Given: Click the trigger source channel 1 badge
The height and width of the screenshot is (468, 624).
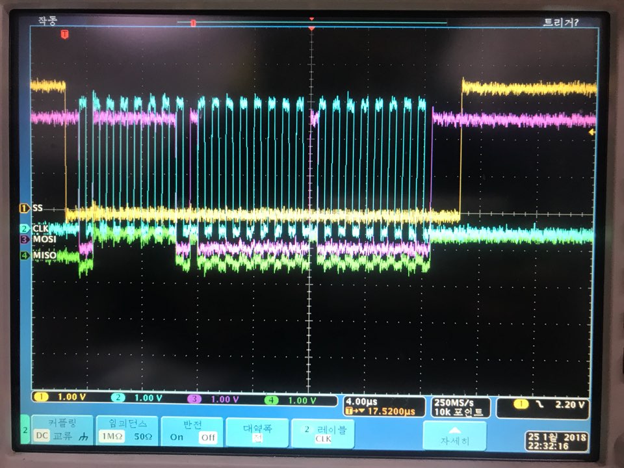Looking at the screenshot, I should (x=521, y=404).
